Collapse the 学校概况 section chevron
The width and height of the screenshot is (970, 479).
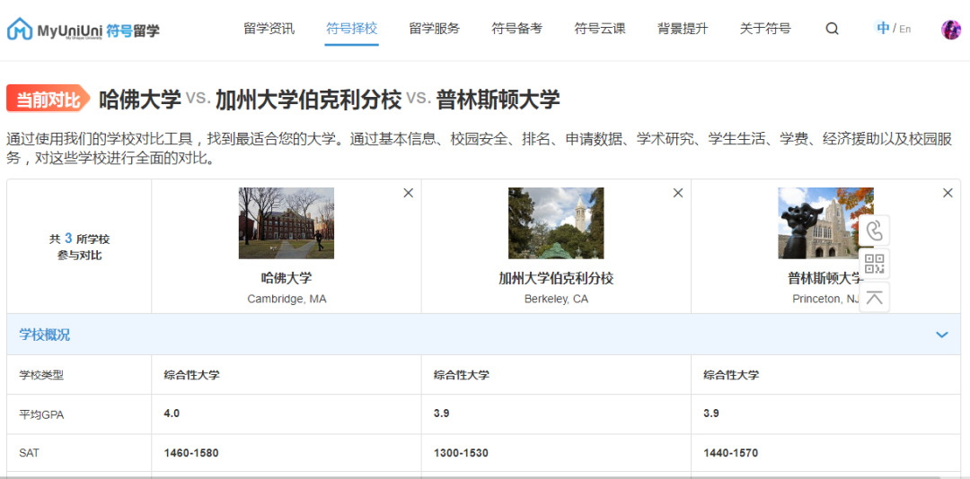[941, 335]
